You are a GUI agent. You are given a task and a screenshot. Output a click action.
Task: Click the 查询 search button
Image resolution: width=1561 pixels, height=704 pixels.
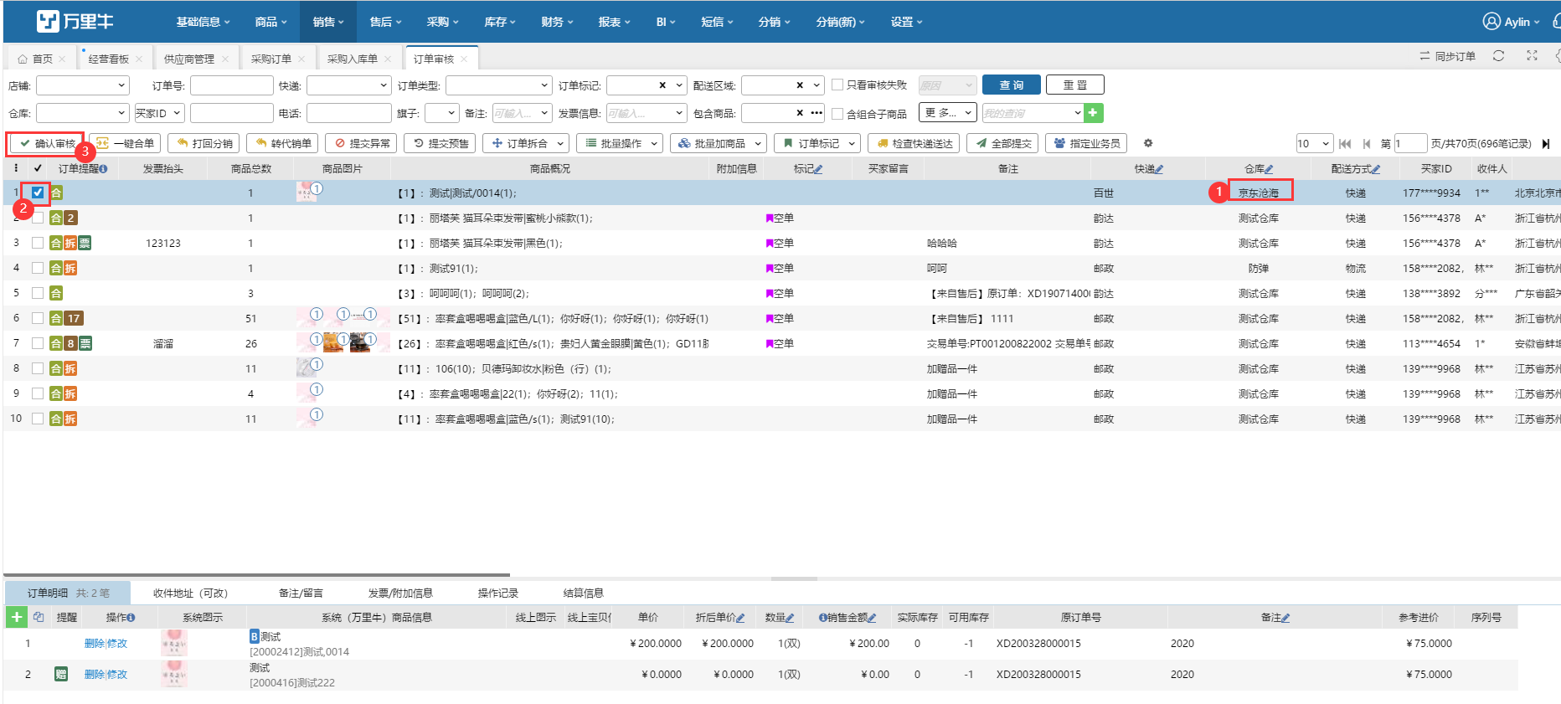[x=1012, y=85]
